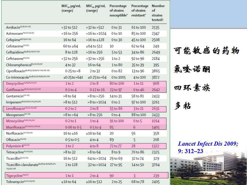Click Tobramycin's resistant value 68 to 78

coord(138,182)
